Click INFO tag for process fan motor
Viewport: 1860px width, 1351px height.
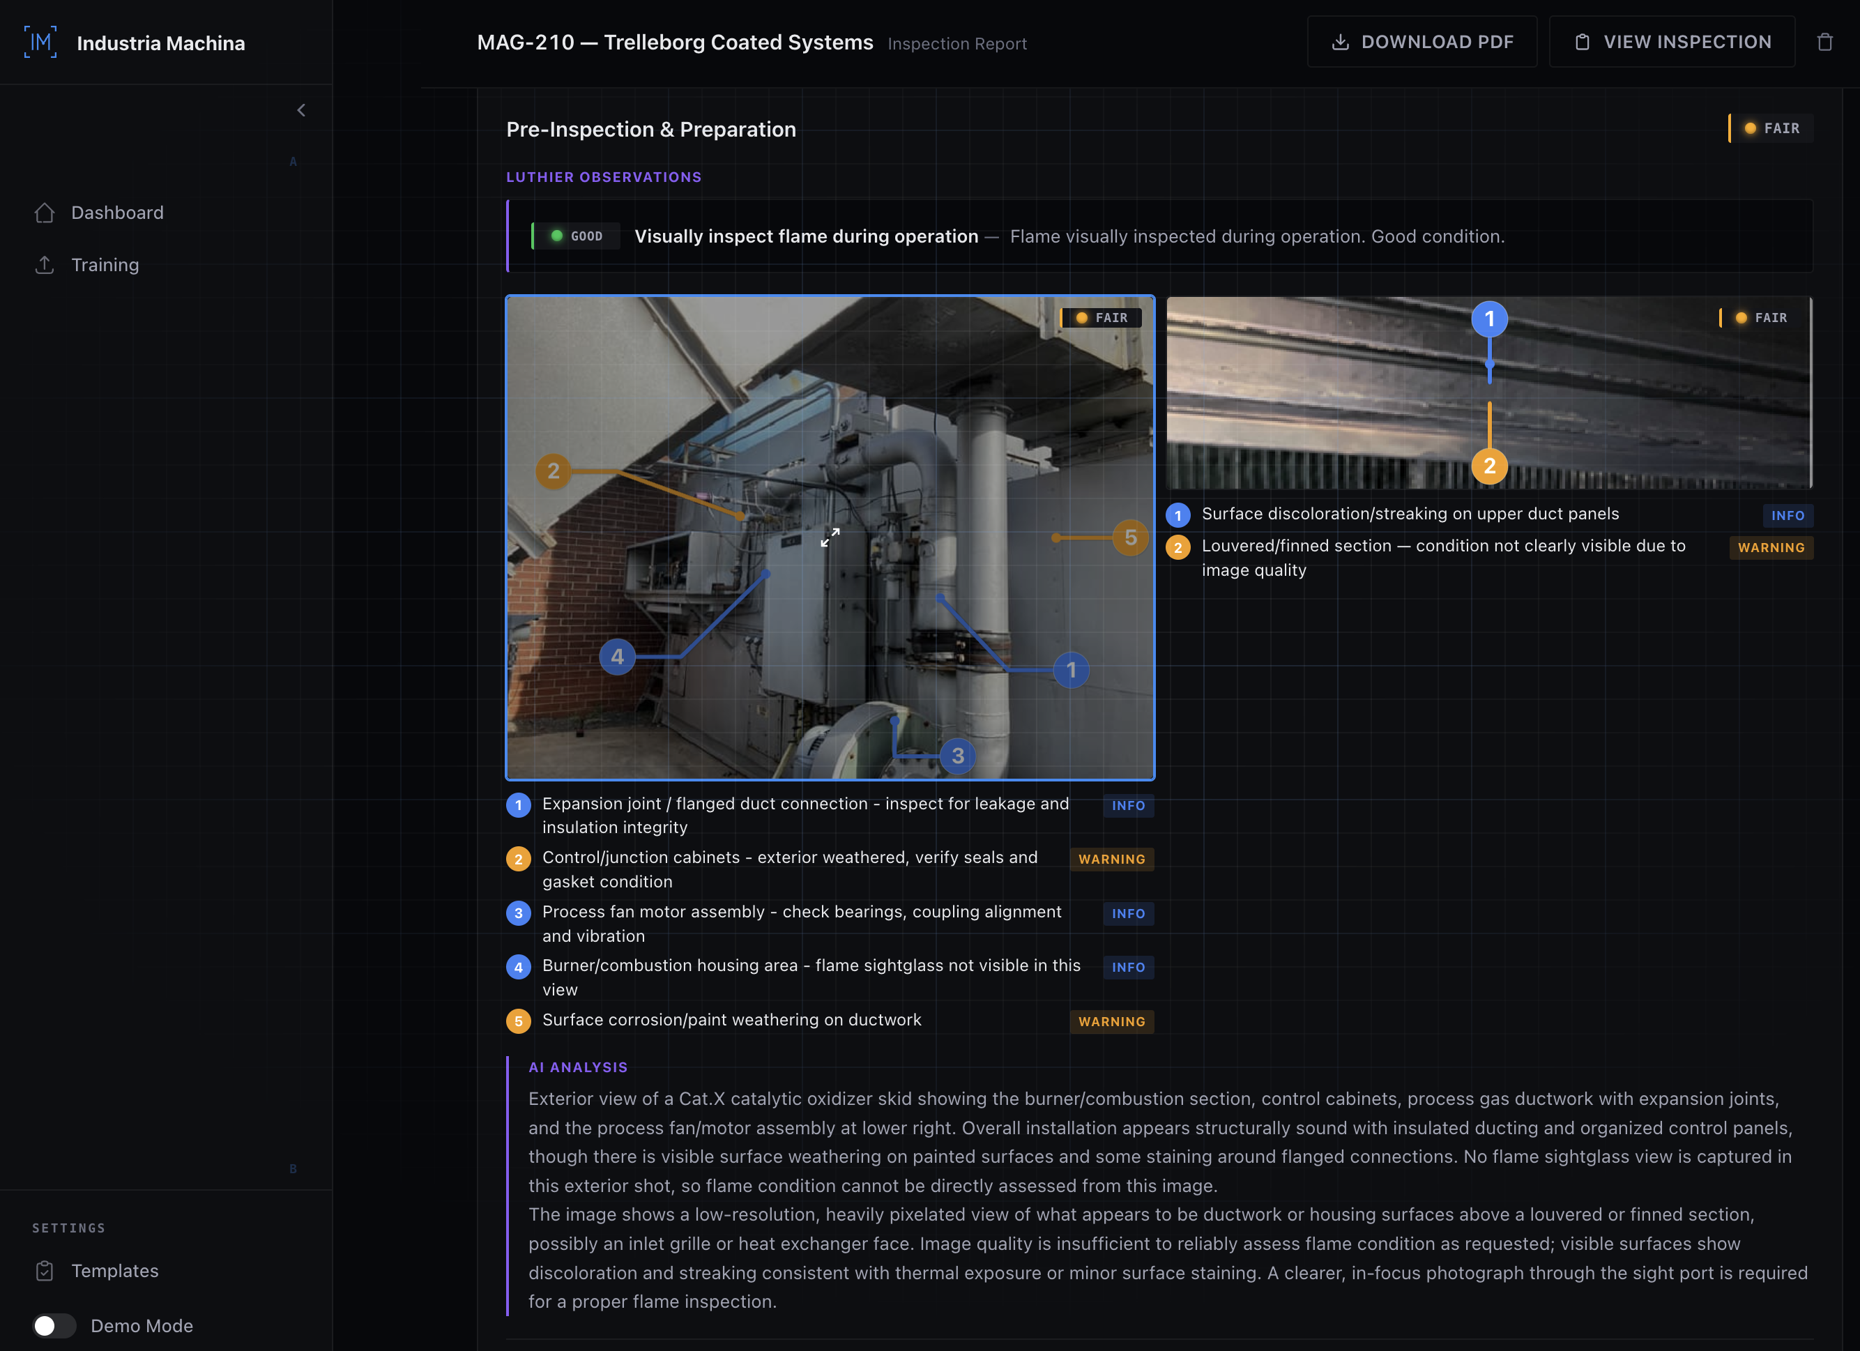[1129, 913]
